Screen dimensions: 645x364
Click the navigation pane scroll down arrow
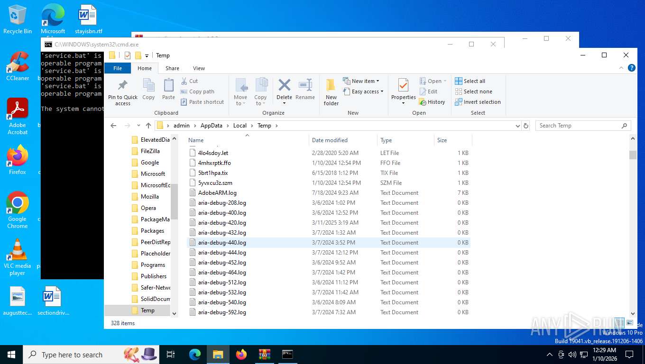click(174, 313)
